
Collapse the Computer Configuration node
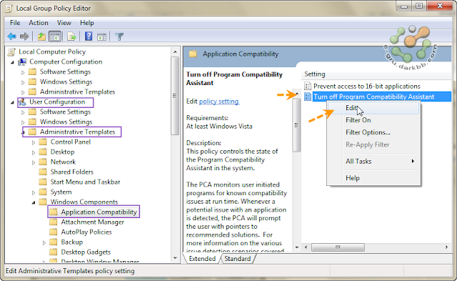pos(12,62)
